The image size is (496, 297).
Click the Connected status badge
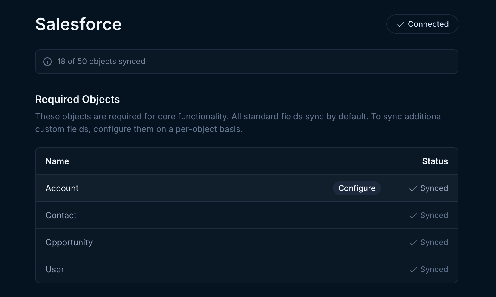click(422, 24)
